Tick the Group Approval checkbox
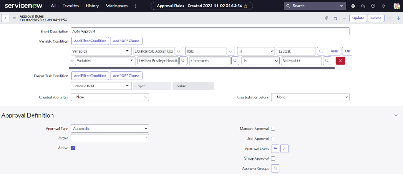The width and height of the screenshot is (403, 180). (x=273, y=159)
